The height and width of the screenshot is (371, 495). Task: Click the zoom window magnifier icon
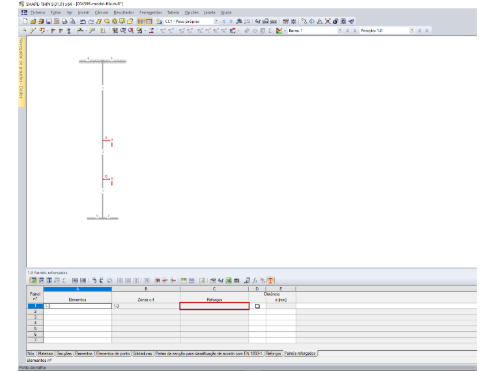(123, 31)
